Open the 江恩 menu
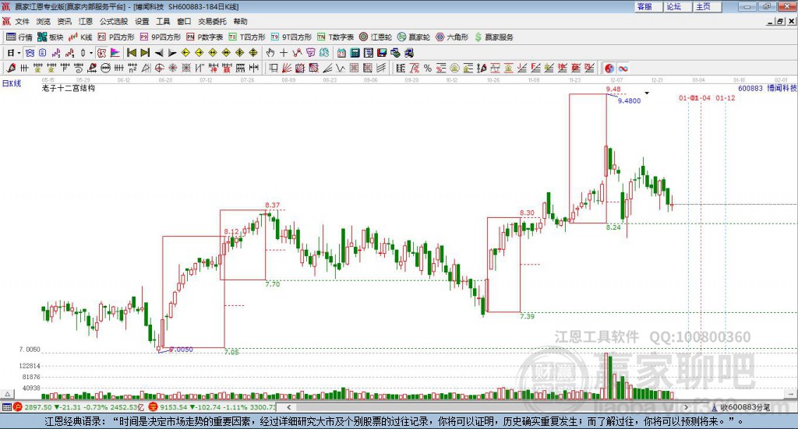Image resolution: width=798 pixels, height=429 pixels. click(86, 21)
